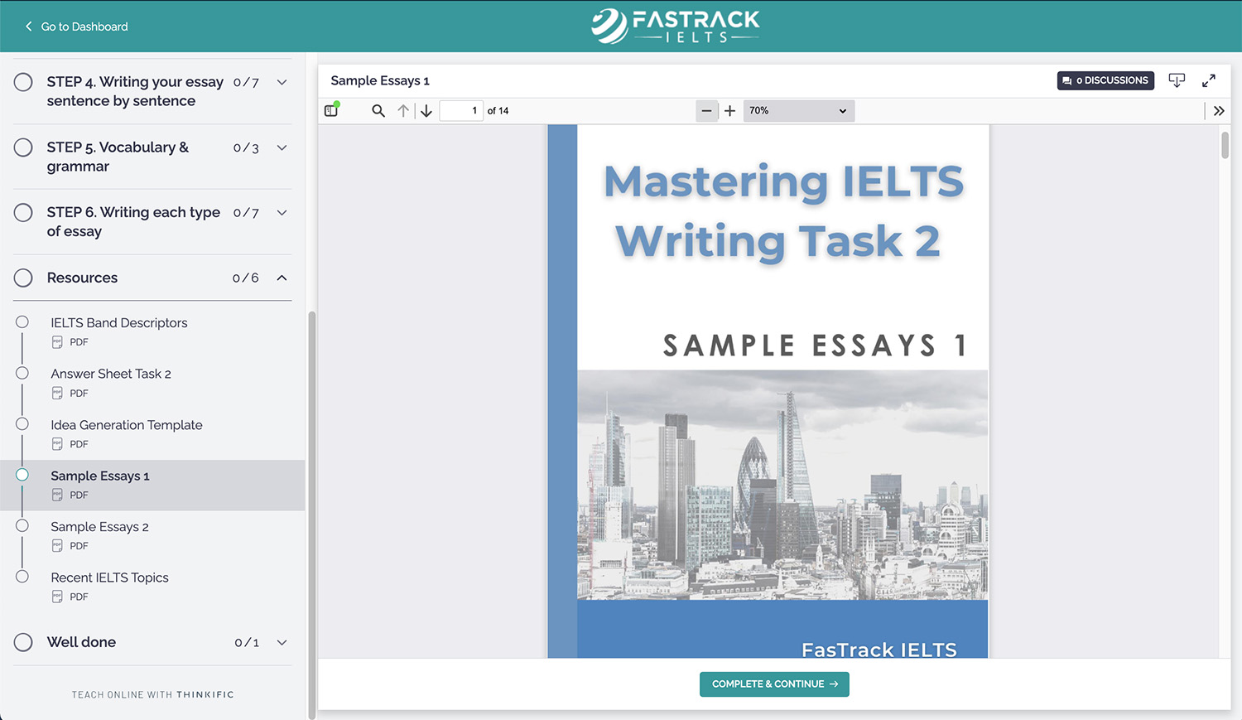Zoom in with the plus button
The width and height of the screenshot is (1242, 720).
(x=729, y=110)
